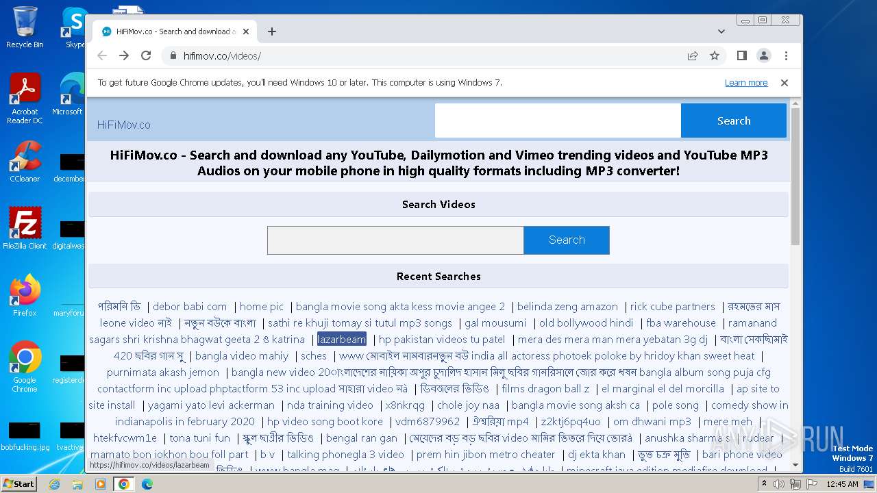
Task: Open Internet Explorer from the taskbar
Action: point(54,484)
